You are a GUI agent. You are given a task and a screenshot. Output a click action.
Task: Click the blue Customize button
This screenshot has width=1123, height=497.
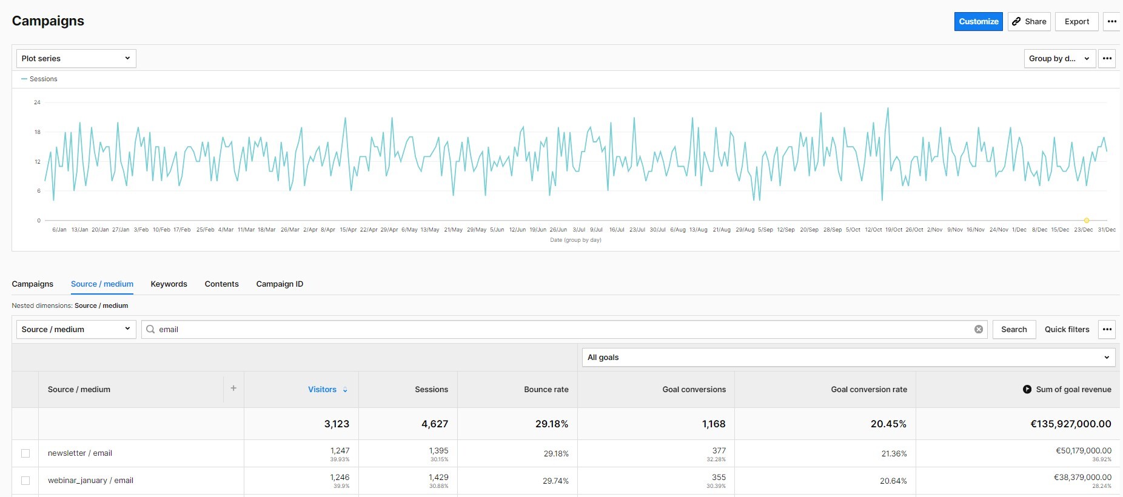[978, 21]
